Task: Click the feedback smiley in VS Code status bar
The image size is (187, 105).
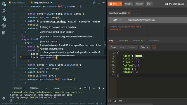Action: (x=97, y=104)
